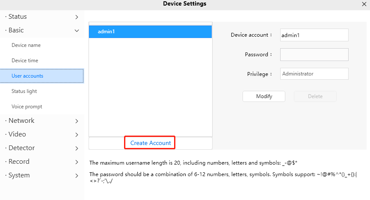Screen dimensions: 370x200
Task: Open Voice prompt settings
Action: (x=27, y=107)
